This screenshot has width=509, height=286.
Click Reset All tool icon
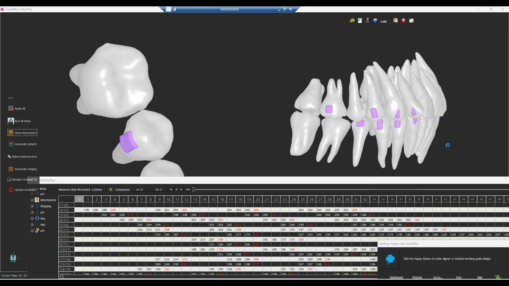click(11, 108)
